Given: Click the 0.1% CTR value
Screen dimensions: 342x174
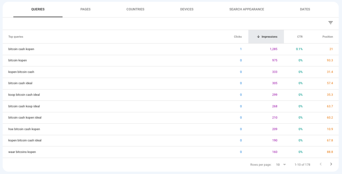Looking at the screenshot, I should [x=299, y=49].
